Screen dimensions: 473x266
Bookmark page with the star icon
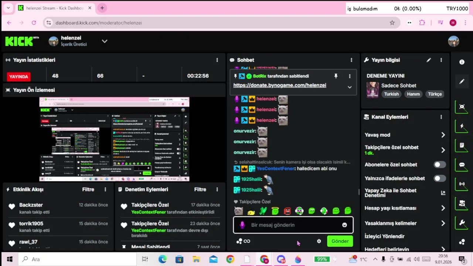click(392, 23)
